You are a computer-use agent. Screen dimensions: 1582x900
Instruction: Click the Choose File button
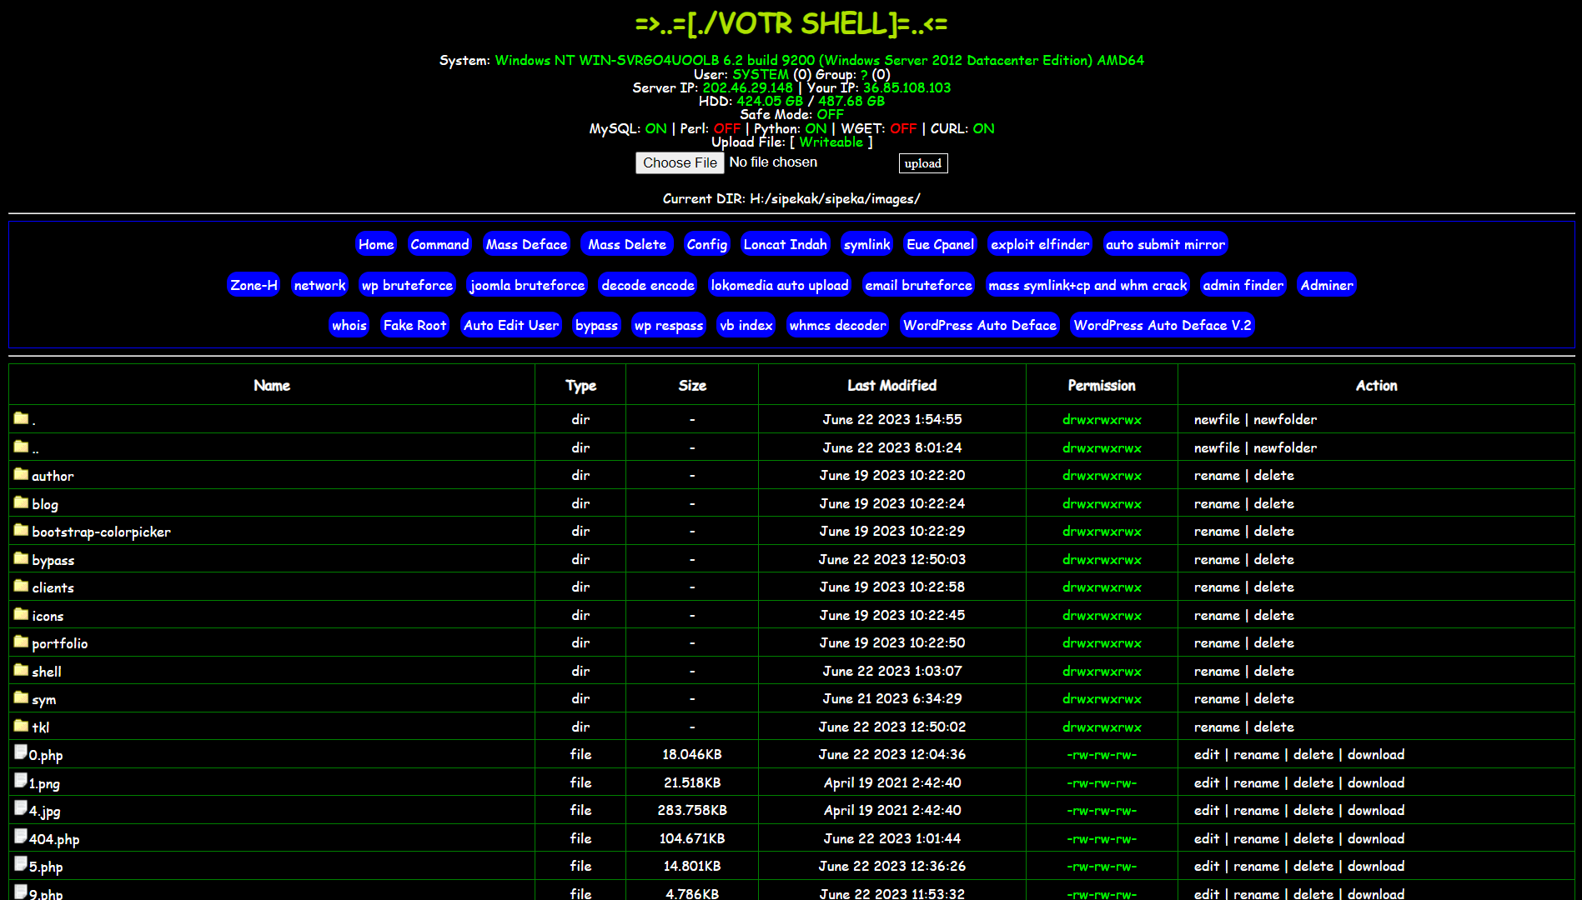tap(680, 162)
